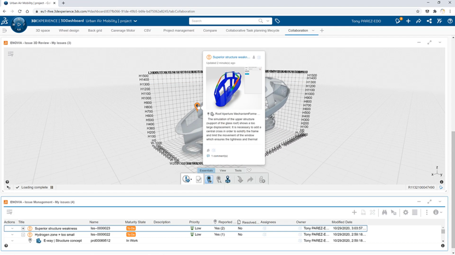Click the forward arrow tool in the Essentials toolbar
The height and width of the screenshot is (255, 455).
coord(250,179)
